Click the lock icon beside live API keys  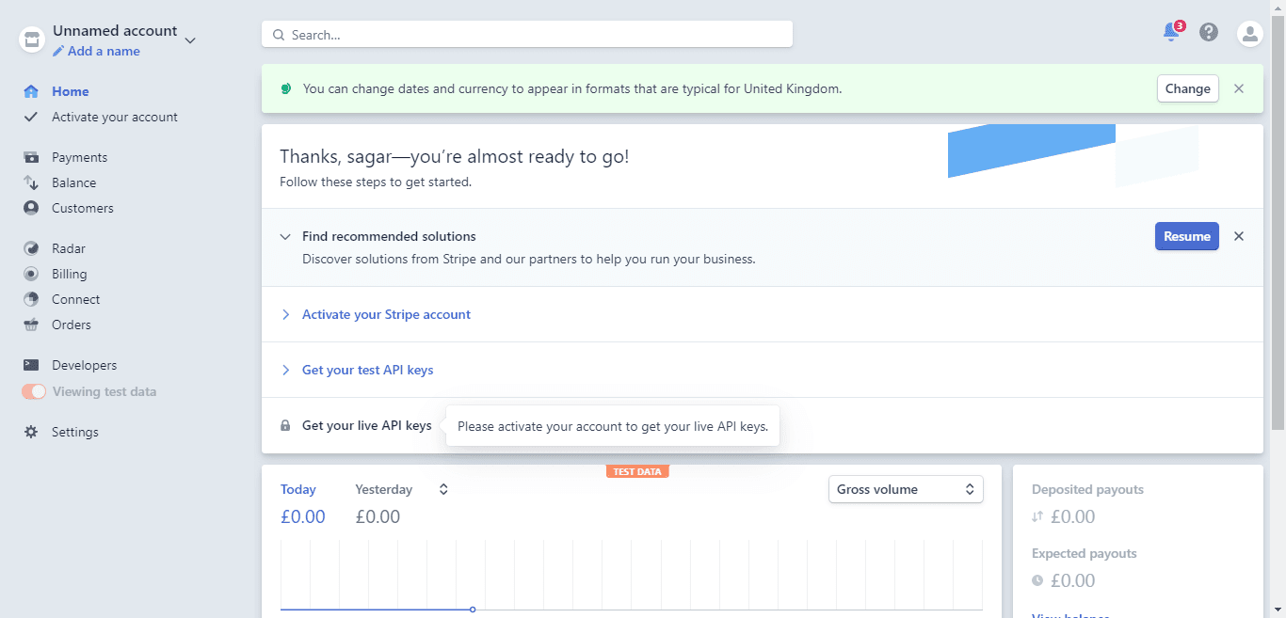[285, 425]
